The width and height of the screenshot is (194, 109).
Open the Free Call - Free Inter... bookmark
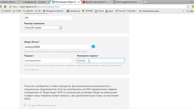click(126, 11)
